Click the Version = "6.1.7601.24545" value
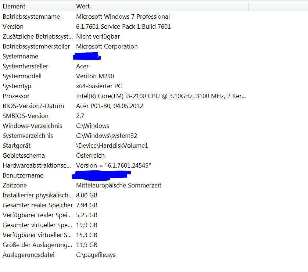 coord(114,165)
